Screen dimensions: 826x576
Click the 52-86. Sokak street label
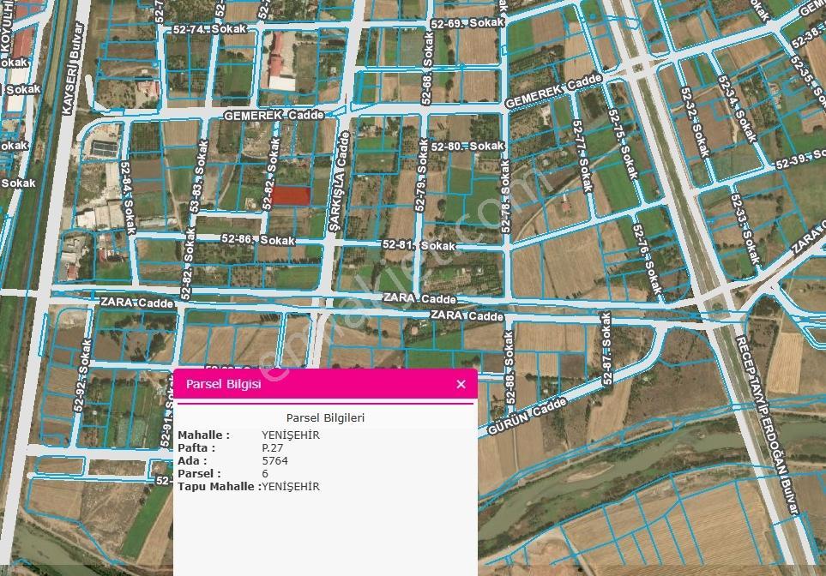point(258,239)
